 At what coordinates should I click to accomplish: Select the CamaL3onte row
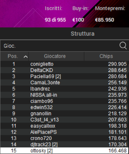click(x=64, y=82)
